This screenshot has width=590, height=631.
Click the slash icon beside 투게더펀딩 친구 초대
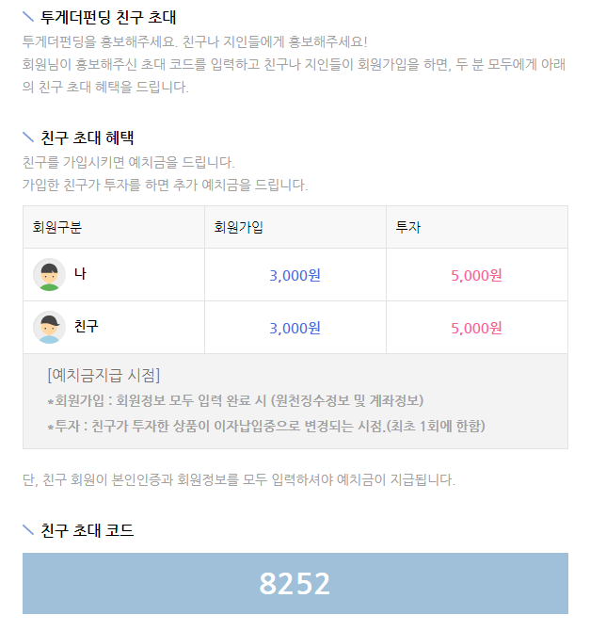click(27, 17)
